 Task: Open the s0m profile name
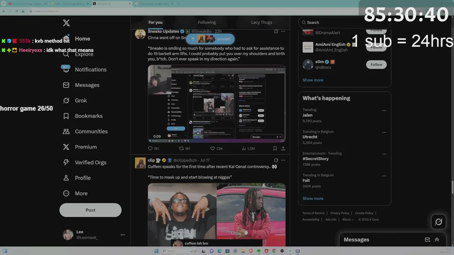tap(320, 62)
